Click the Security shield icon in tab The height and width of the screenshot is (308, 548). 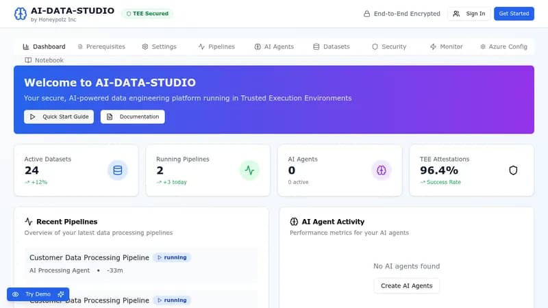click(x=375, y=47)
